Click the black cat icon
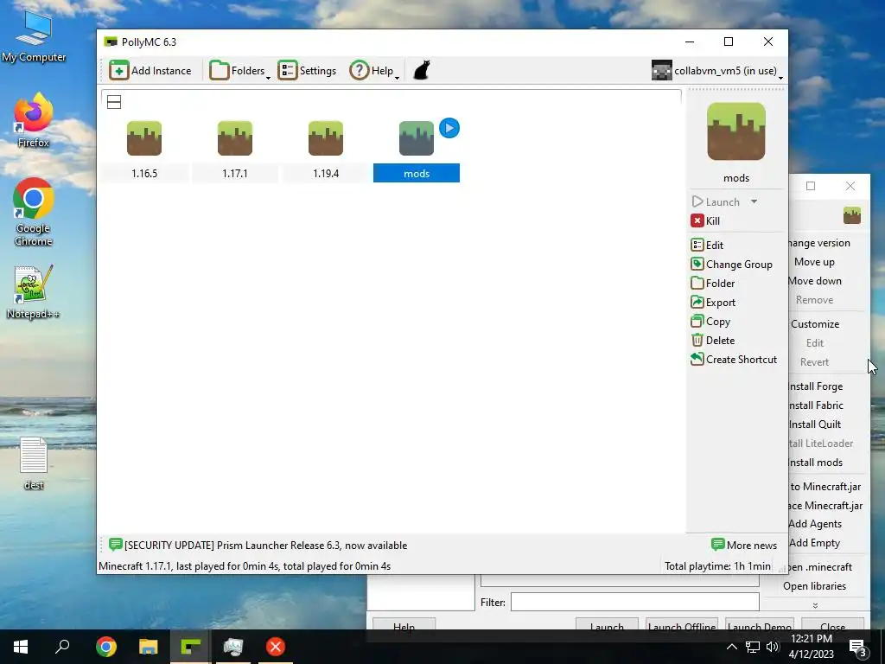Screen dimensions: 885x664 422,71
